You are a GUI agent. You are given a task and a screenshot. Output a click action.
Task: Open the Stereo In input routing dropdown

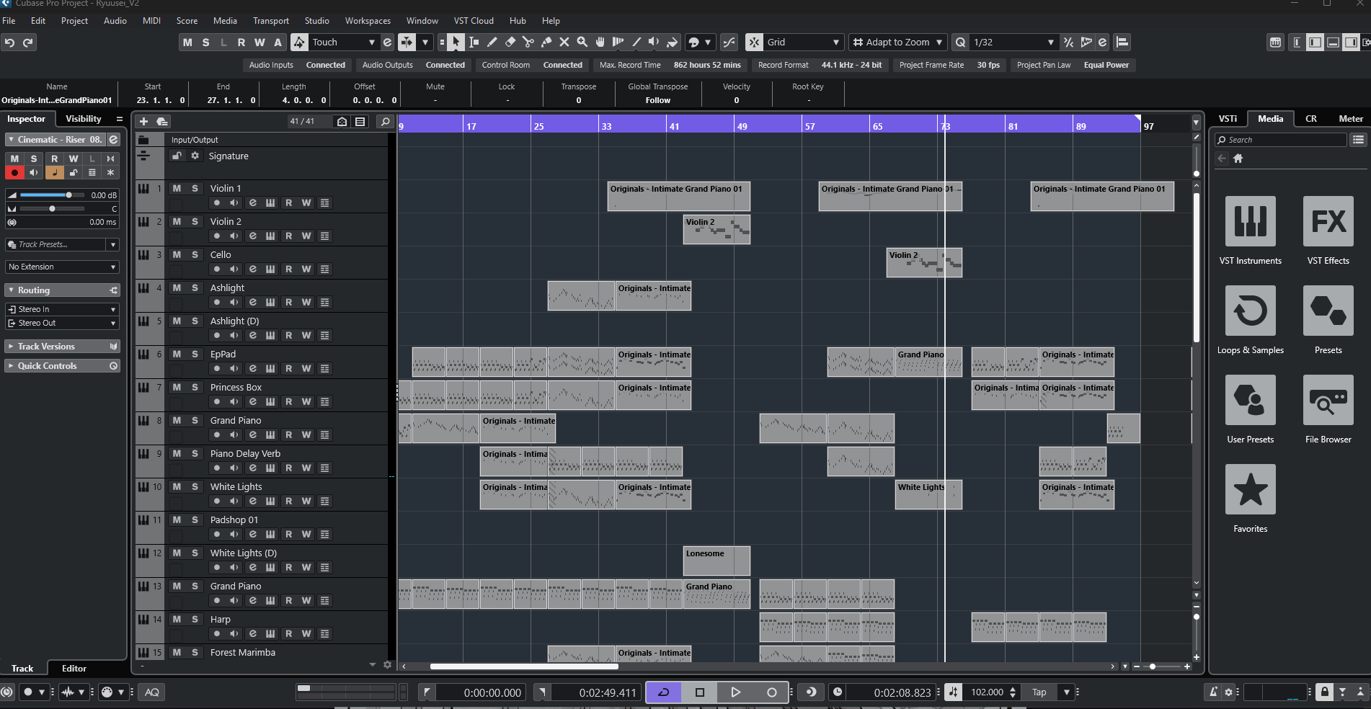click(x=62, y=309)
